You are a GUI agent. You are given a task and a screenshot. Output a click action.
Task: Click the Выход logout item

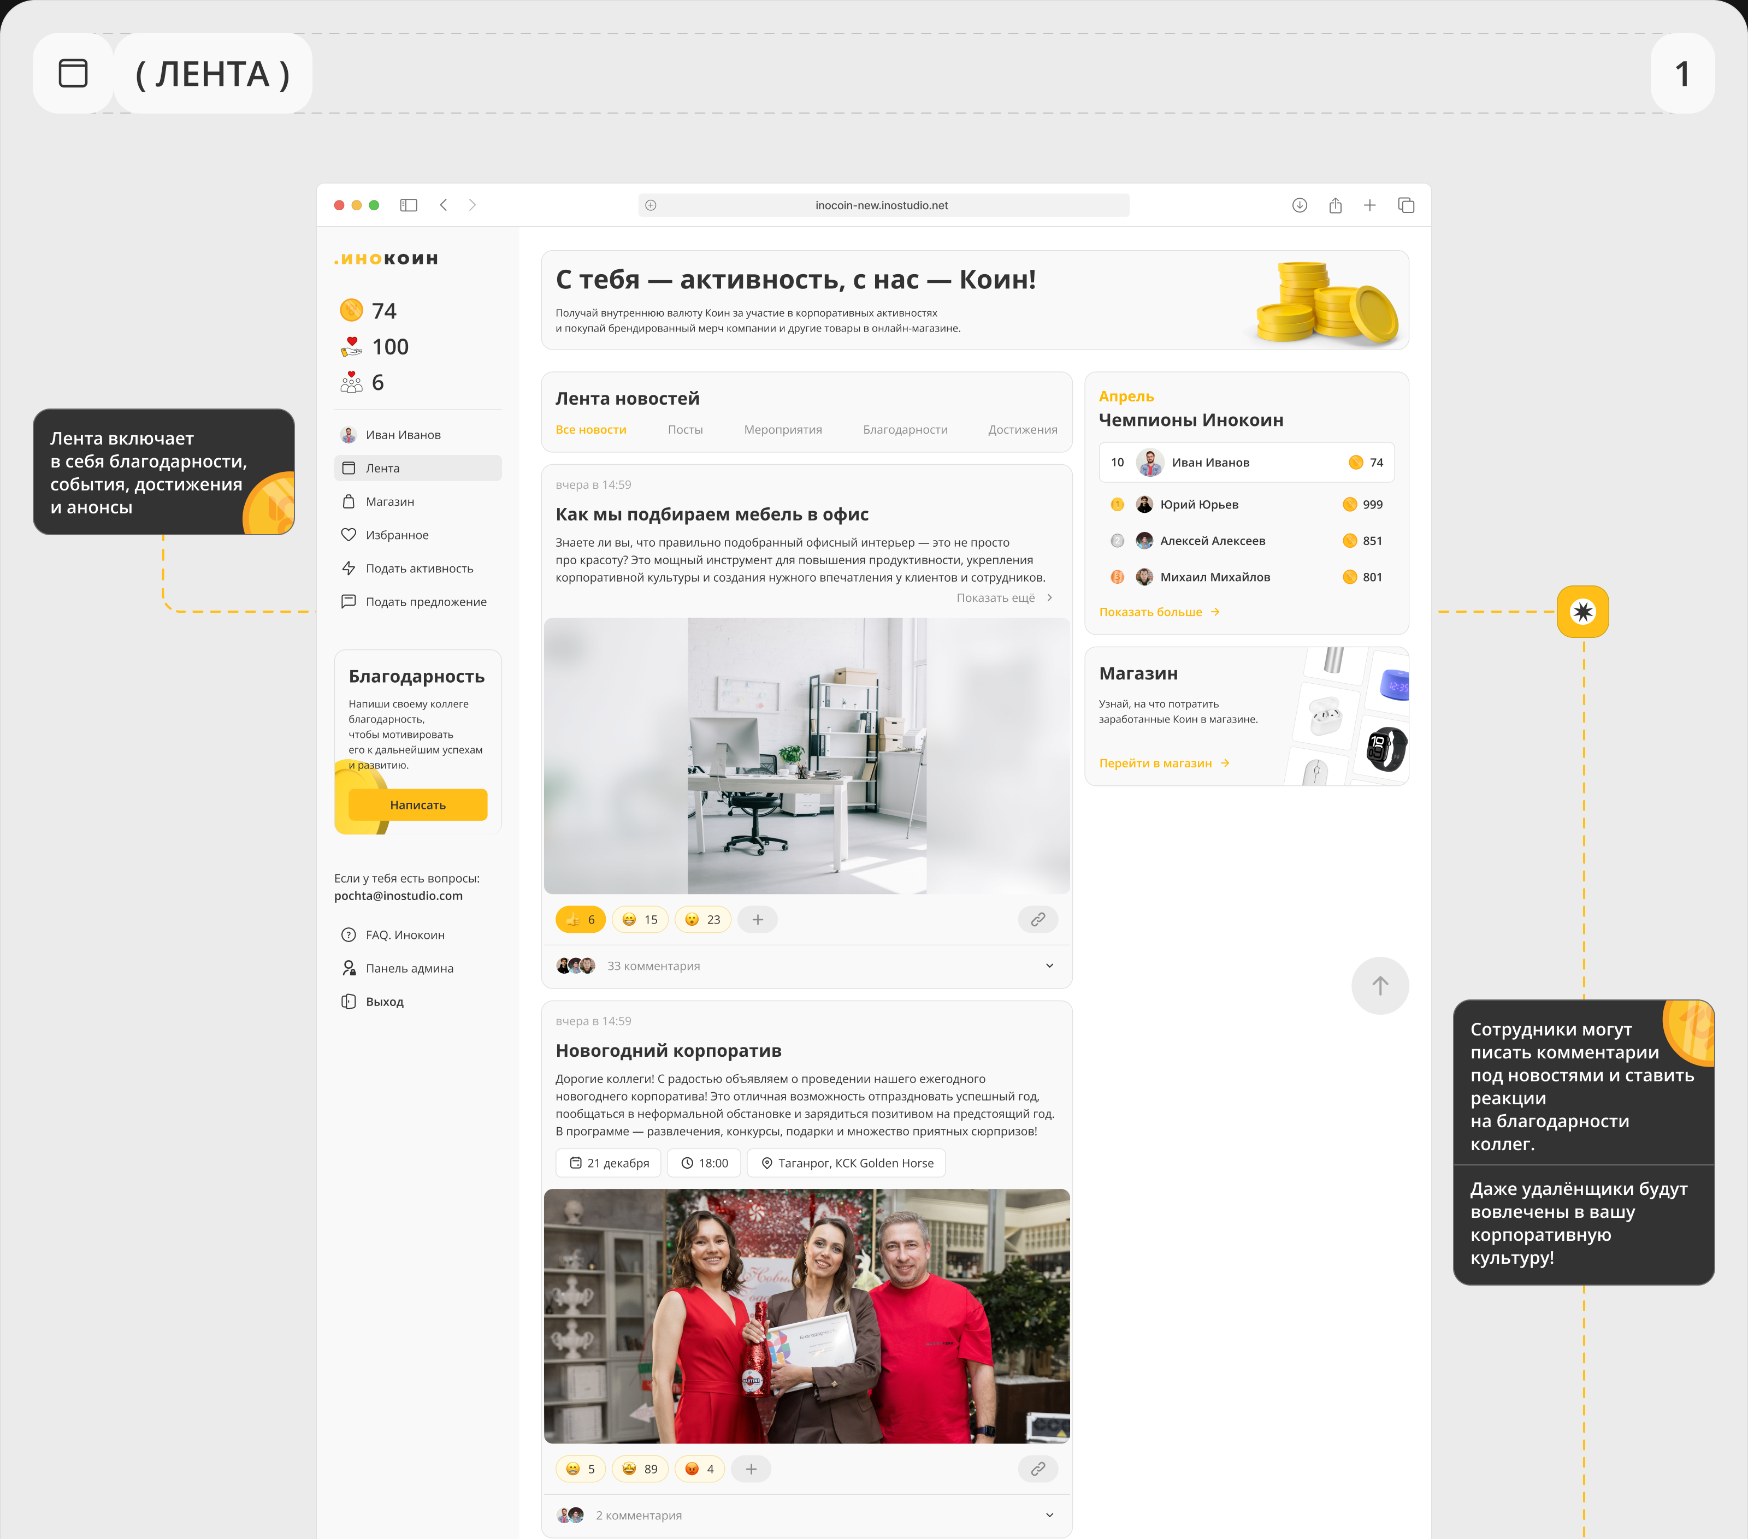384,1001
